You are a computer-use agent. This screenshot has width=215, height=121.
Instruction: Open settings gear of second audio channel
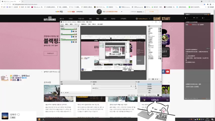76,37
